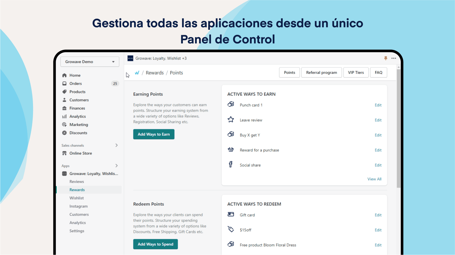Switch to the VIP Tiers tab
455x255 pixels.
tap(356, 73)
